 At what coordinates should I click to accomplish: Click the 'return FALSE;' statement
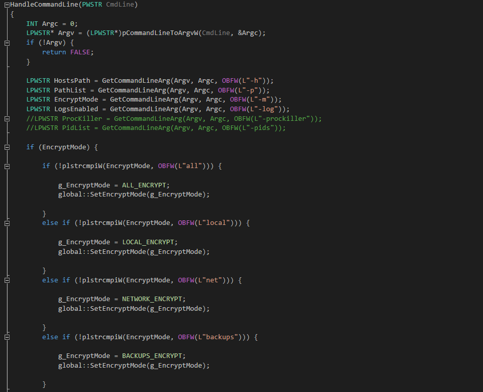point(68,52)
